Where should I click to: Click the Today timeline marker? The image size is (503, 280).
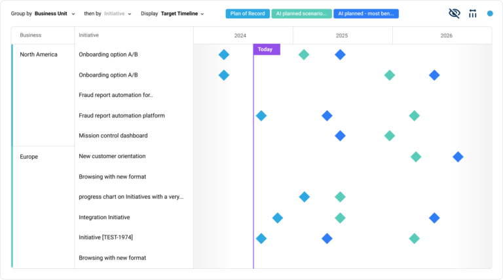[x=266, y=49]
